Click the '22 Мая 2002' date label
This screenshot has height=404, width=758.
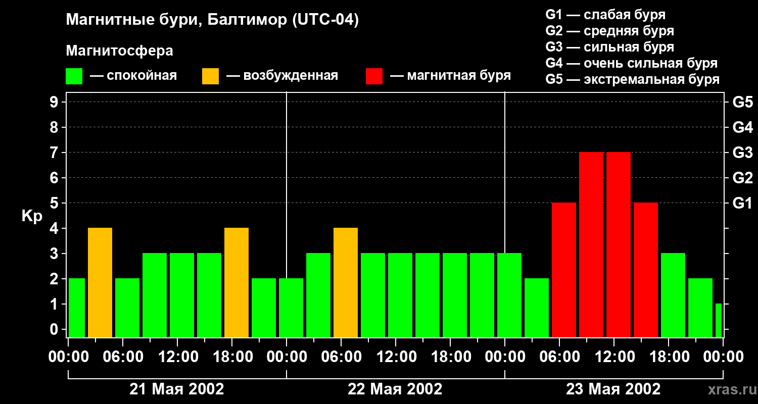pos(395,389)
